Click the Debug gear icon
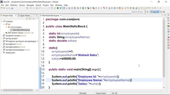170x95 pixels. click(78, 8)
